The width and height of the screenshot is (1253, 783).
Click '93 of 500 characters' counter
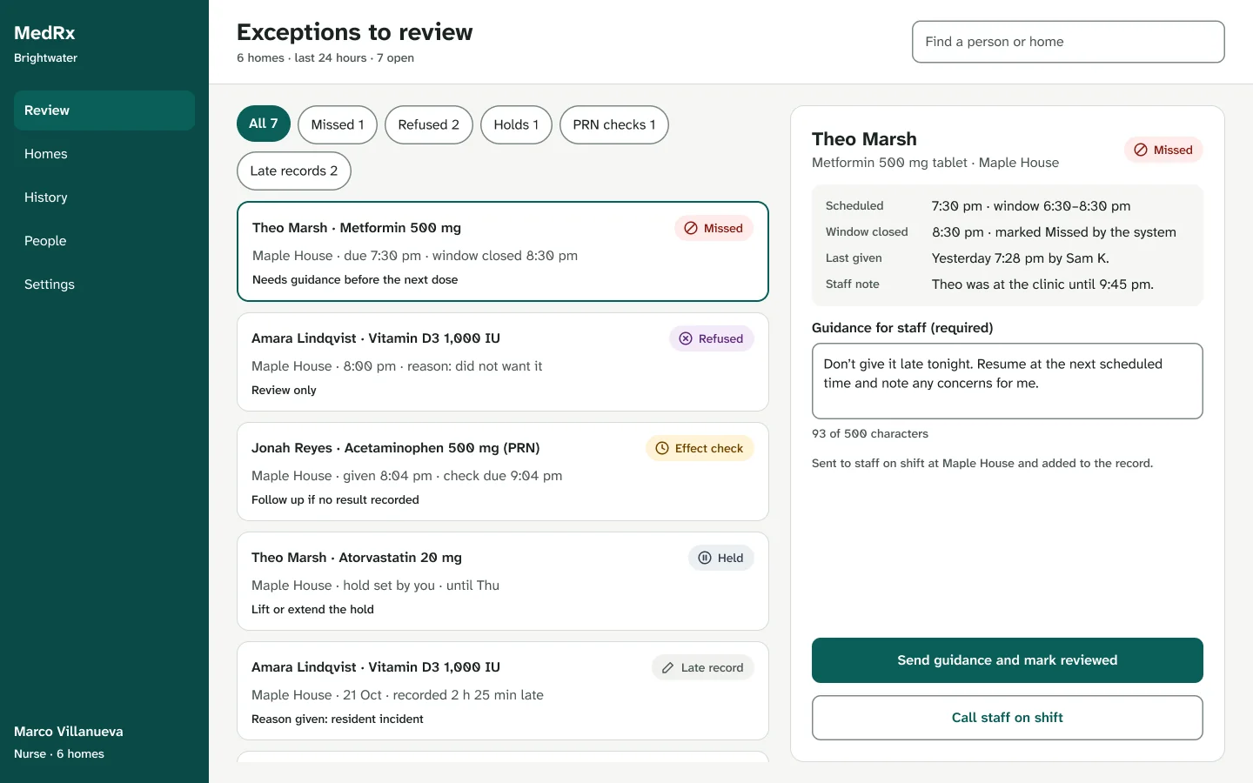870,434
